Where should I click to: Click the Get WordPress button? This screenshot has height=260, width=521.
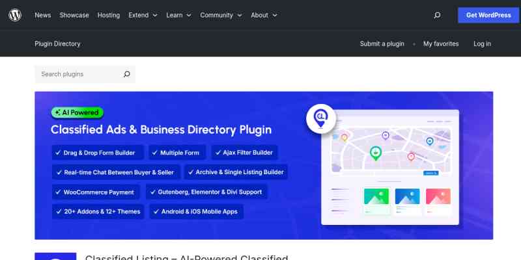488,15
